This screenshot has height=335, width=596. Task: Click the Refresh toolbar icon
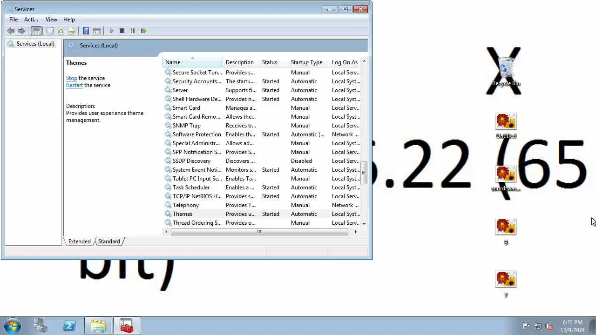point(61,31)
